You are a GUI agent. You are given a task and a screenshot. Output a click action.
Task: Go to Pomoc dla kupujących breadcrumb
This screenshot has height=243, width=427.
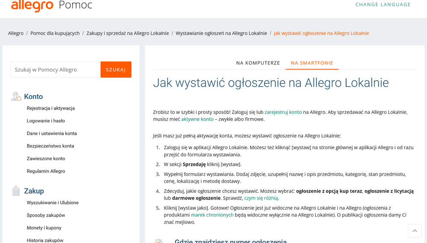(x=55, y=33)
